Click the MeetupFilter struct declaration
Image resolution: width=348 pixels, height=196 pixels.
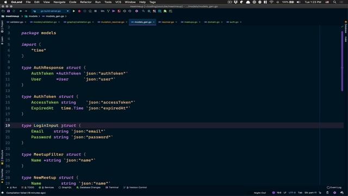pos(53,155)
